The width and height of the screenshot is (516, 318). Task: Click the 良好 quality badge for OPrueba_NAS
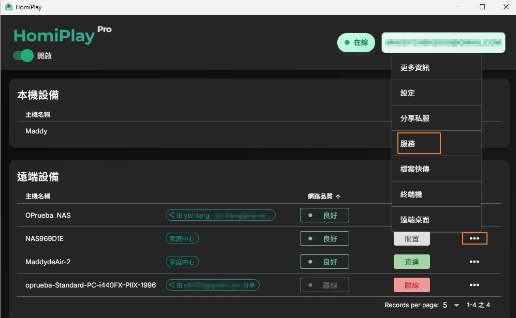pos(324,215)
